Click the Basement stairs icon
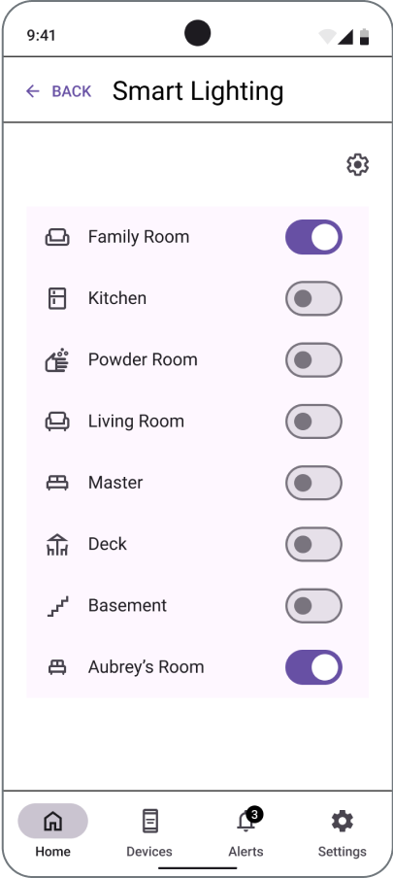This screenshot has height=878, width=393. 57,606
